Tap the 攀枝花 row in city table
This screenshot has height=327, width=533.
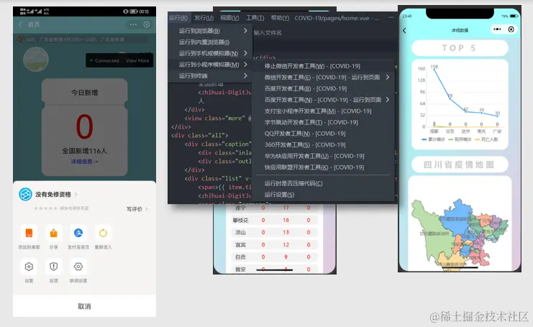click(274, 220)
